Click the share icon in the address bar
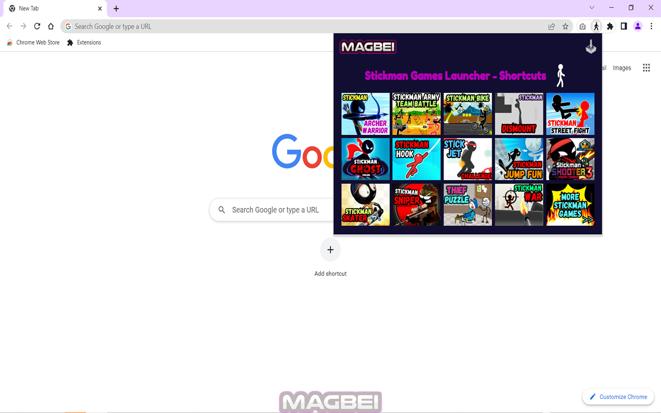This screenshot has height=413, width=661. 552,26
